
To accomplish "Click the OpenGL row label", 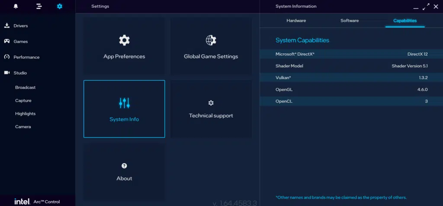I will 284,90.
